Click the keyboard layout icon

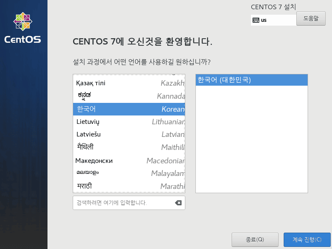(x=256, y=20)
